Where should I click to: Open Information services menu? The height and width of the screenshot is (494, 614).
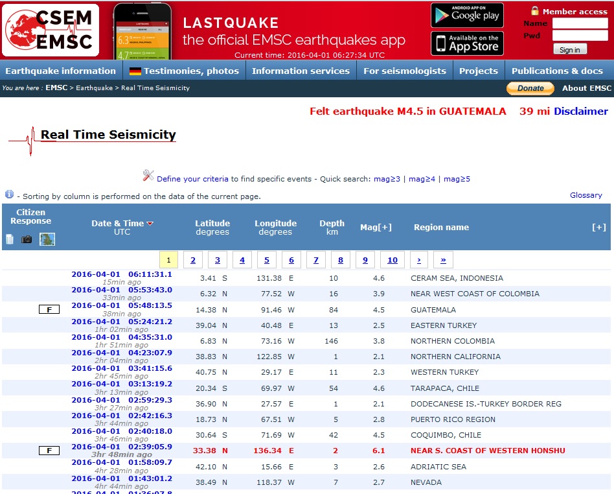click(x=301, y=71)
